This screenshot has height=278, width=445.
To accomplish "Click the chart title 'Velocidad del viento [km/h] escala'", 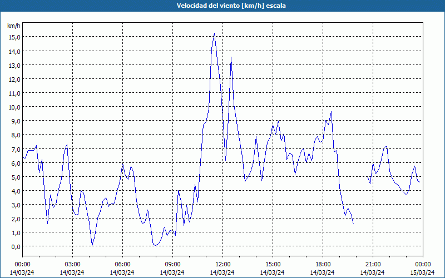I will click(x=231, y=6).
